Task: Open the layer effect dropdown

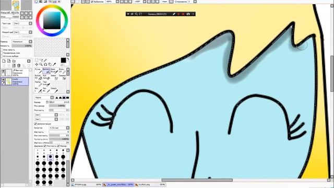Action: pyautogui.click(x=22, y=32)
